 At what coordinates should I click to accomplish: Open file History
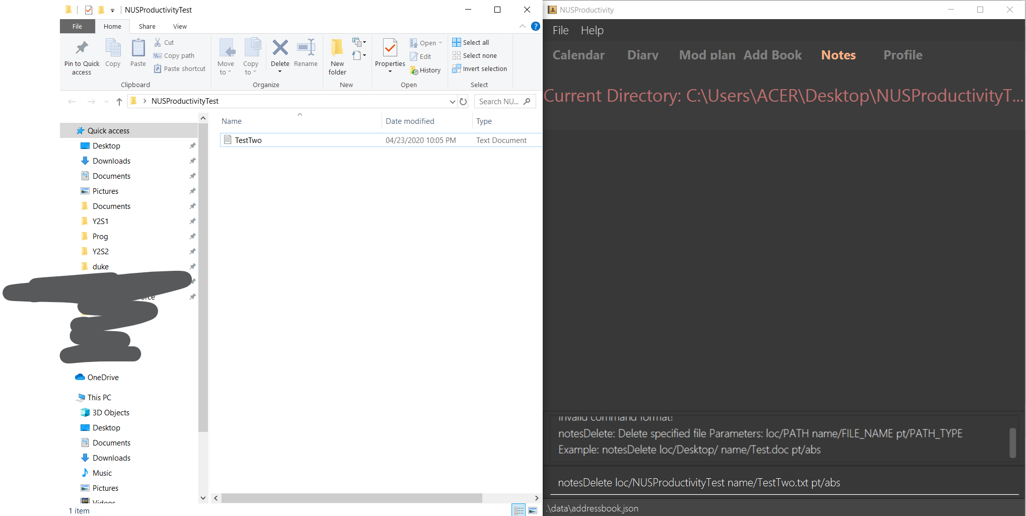click(x=425, y=70)
